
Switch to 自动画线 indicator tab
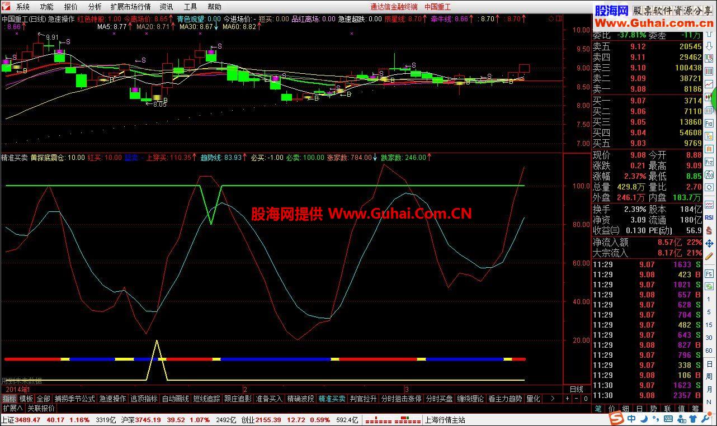coord(176,399)
